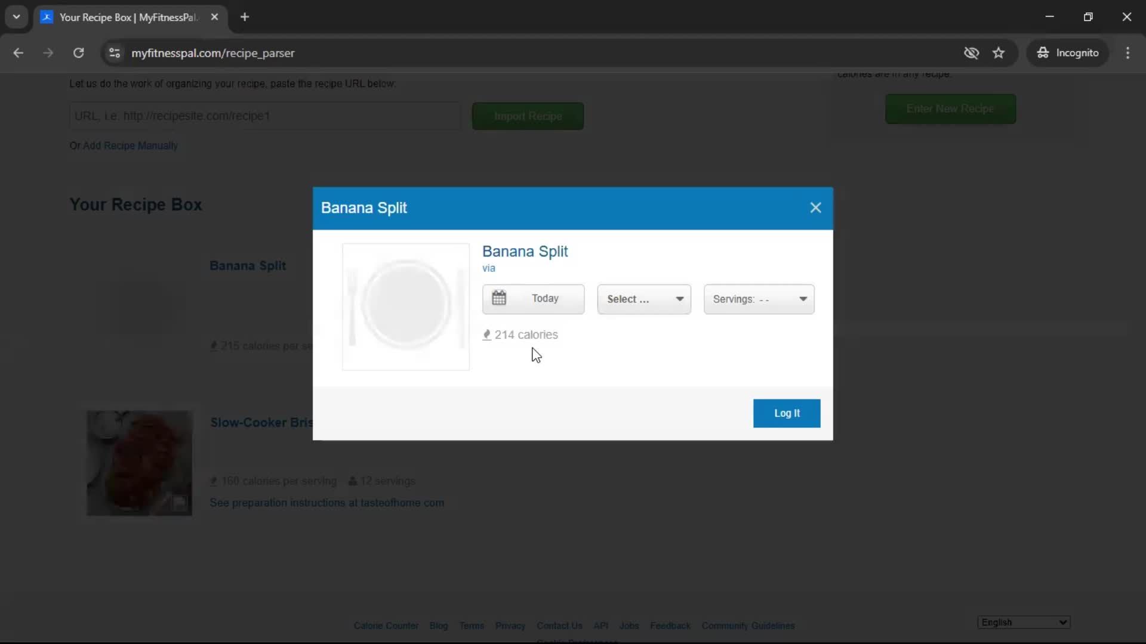Click the plate placeholder thumbnail in dialog

(x=406, y=306)
